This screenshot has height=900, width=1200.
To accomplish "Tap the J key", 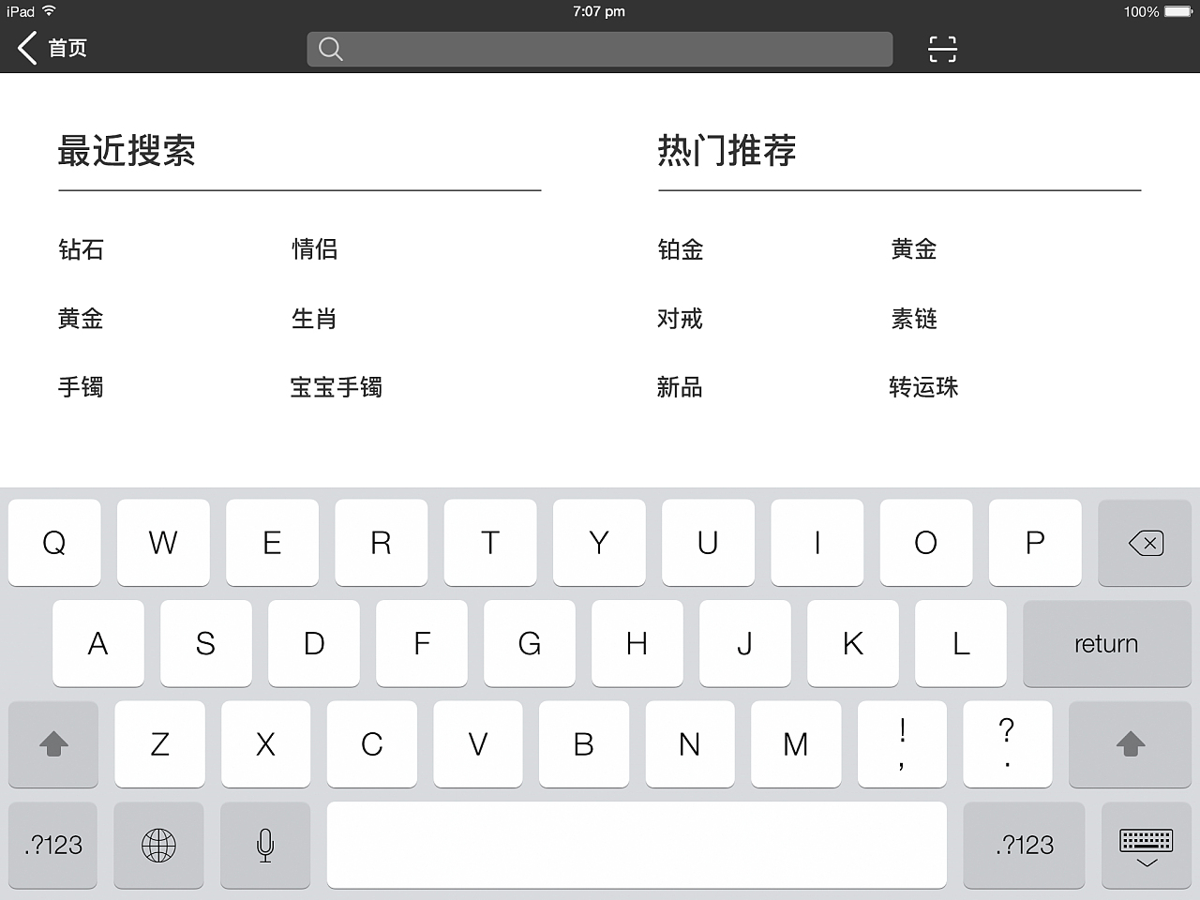I will pos(745,644).
